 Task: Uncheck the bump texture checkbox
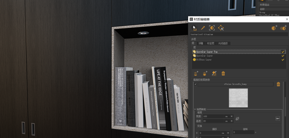[x=195, y=84]
